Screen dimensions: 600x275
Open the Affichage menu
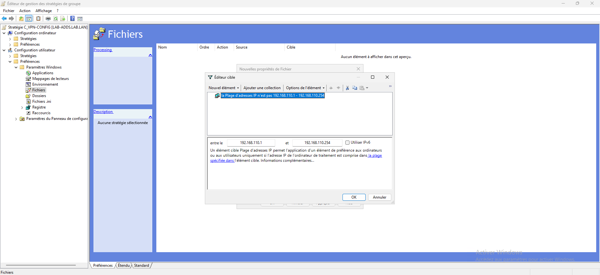pyautogui.click(x=43, y=11)
